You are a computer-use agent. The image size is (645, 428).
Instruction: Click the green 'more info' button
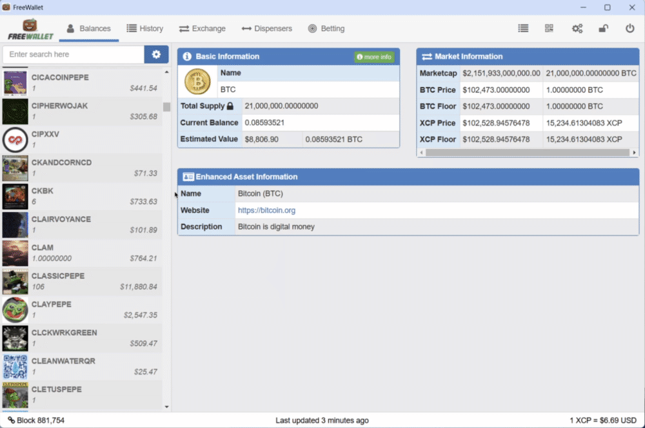pyautogui.click(x=374, y=57)
